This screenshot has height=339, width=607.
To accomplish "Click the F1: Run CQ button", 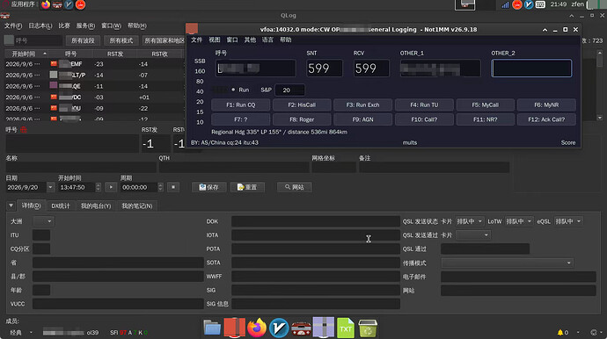I will (x=241, y=105).
